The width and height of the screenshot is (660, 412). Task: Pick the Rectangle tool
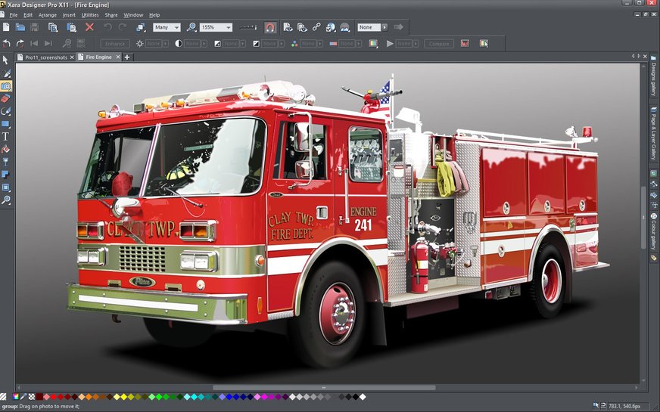point(5,124)
